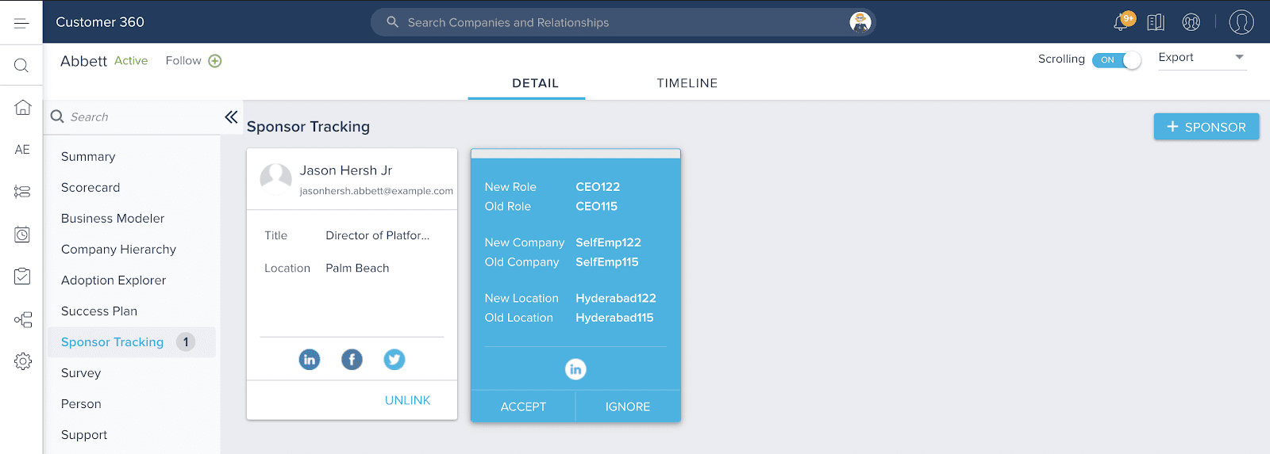Open Twitter profile icon on sponsor card
Viewport: 1270px width, 454px height.
point(394,360)
